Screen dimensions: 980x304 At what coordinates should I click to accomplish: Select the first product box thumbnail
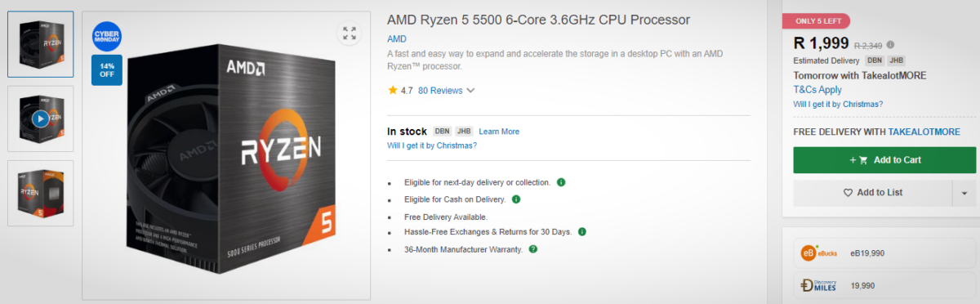click(x=40, y=44)
